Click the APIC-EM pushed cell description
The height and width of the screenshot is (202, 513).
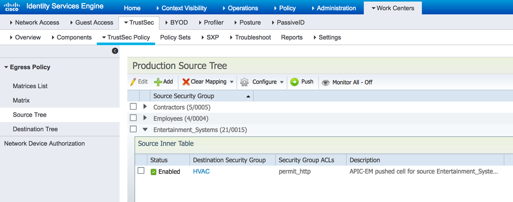[x=424, y=171]
